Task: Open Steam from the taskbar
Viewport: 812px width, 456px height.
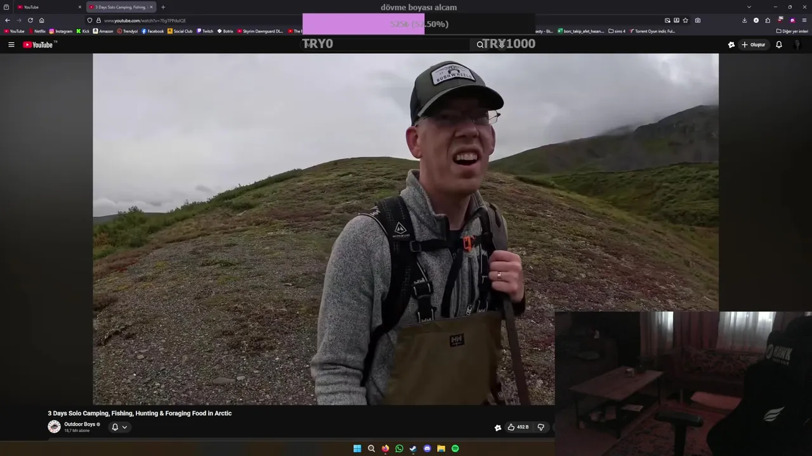Action: click(x=413, y=448)
